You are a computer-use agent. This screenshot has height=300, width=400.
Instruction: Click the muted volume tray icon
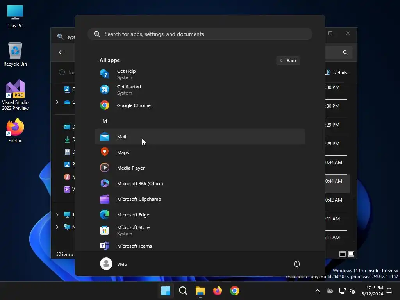[352, 291]
